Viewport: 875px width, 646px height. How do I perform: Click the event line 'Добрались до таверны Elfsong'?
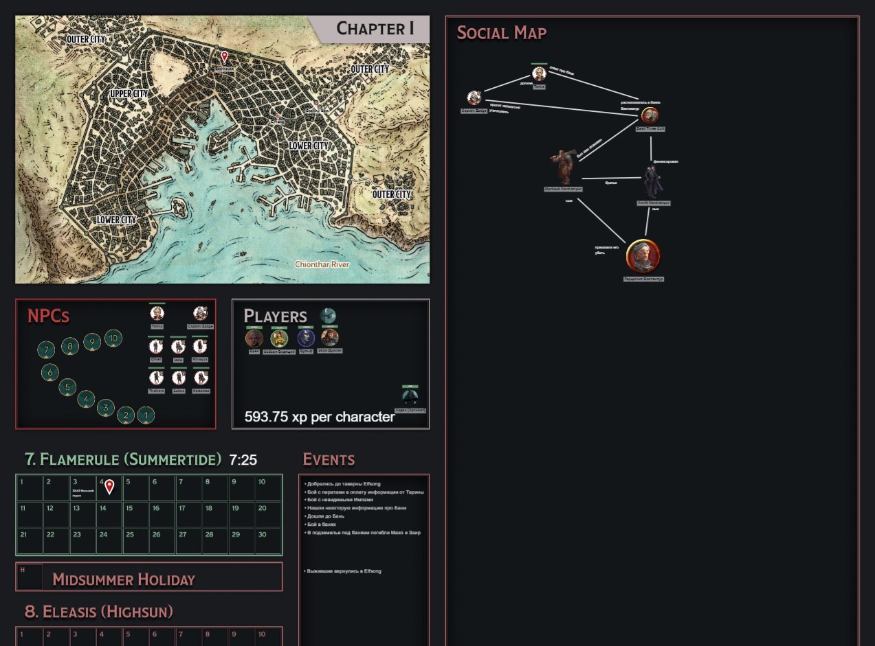342,484
